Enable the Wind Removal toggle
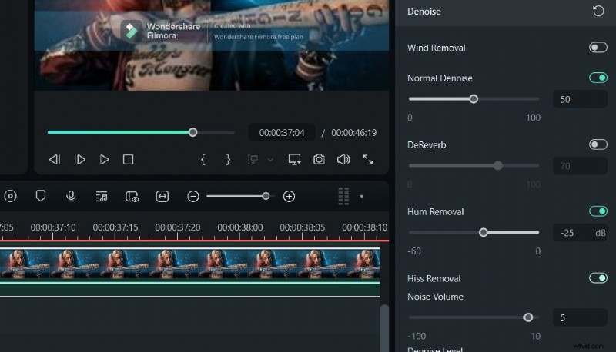The image size is (616, 352). coord(598,48)
